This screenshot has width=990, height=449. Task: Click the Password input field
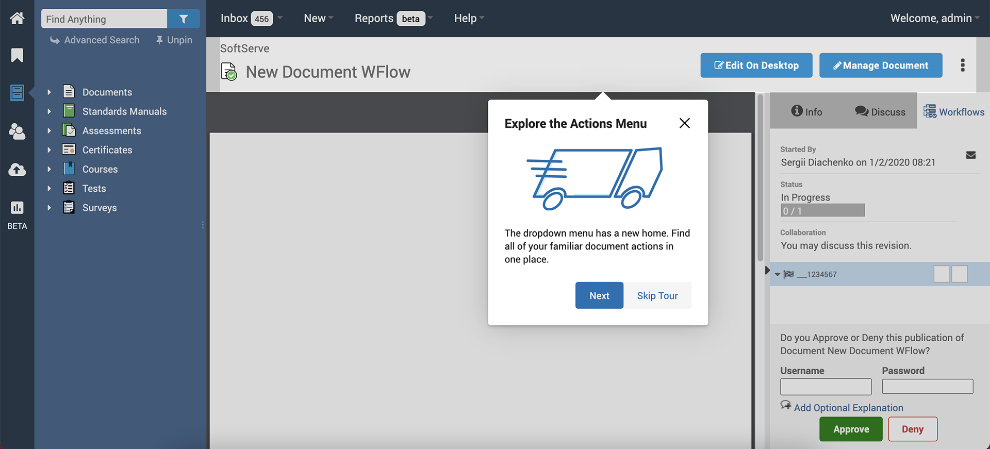tap(927, 387)
